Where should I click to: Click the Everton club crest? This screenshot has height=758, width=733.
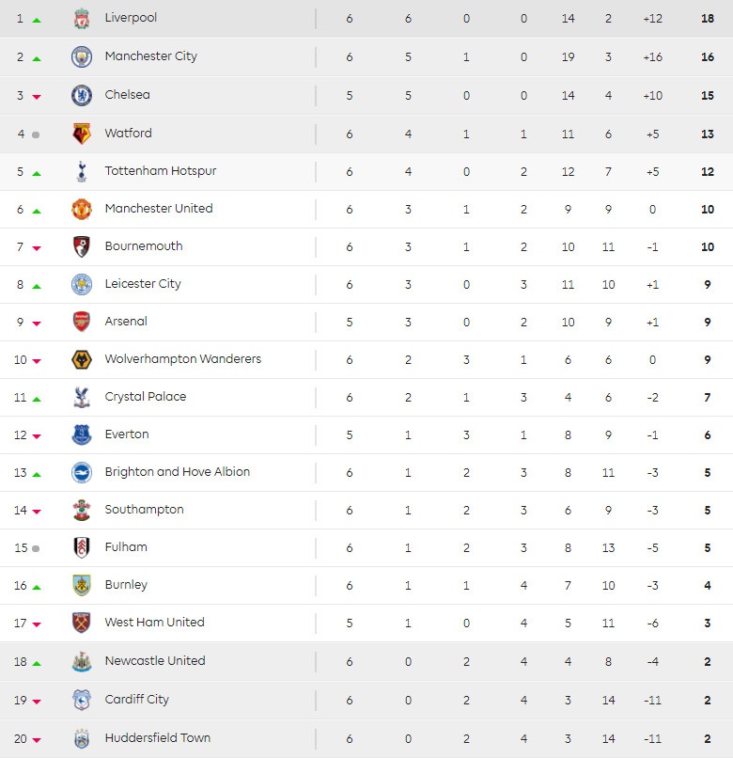pos(82,434)
